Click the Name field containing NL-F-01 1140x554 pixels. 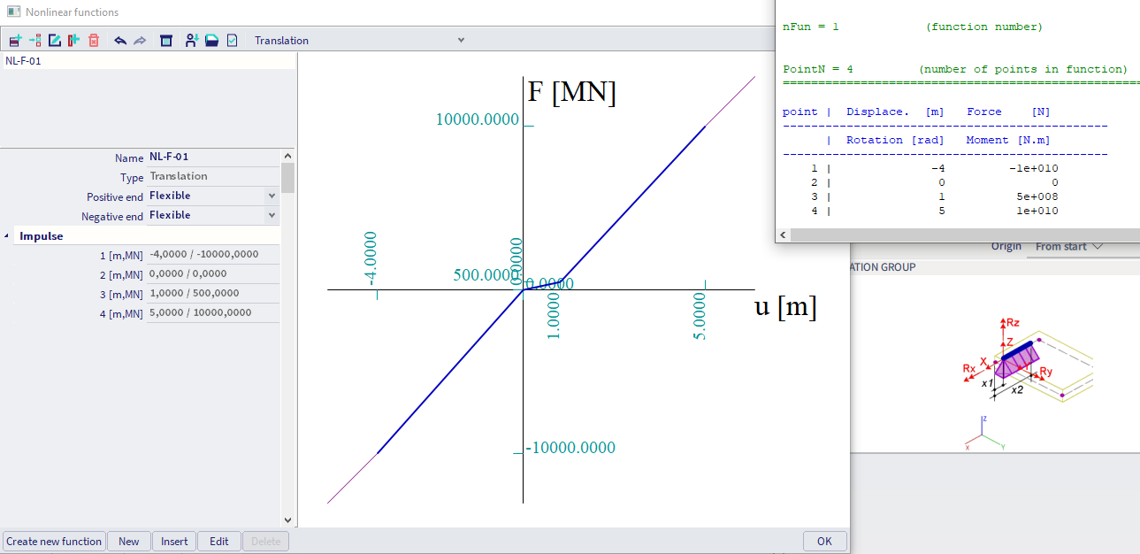[212, 157]
